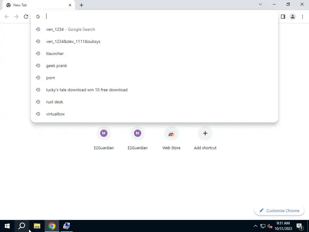The image size is (309, 232).
Task: Click history clock icon beside 'geek prank'
Action: pyautogui.click(x=38, y=66)
